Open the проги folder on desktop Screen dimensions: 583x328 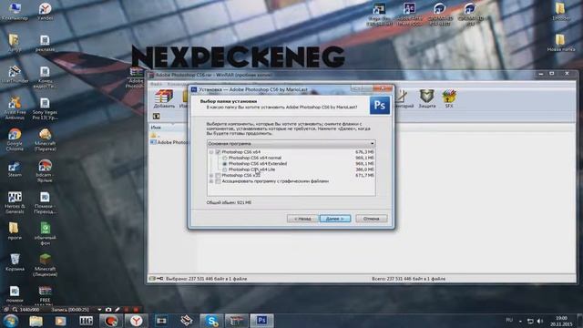click(15, 231)
